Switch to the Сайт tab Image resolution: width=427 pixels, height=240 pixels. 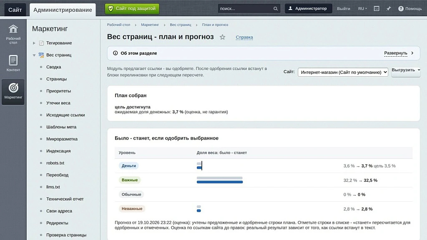tap(15, 10)
